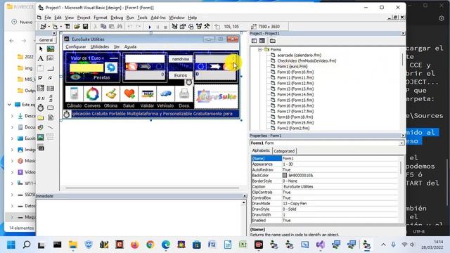Open the Add Project dropdown arrow
The width and height of the screenshot is (450, 253).
tap(49, 27)
